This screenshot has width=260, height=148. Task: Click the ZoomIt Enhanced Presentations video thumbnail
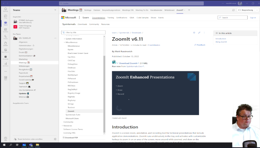point(155,93)
